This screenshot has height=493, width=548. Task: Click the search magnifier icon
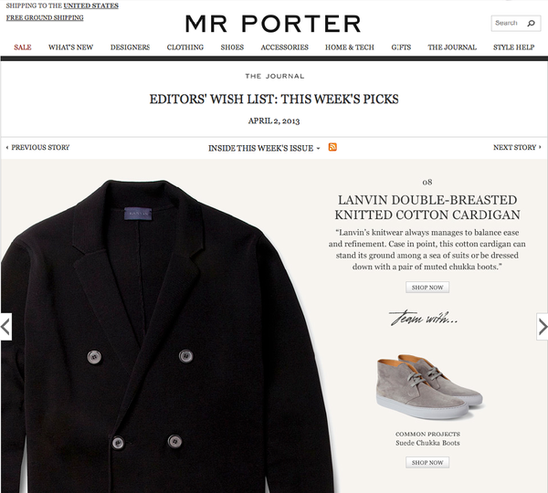point(531,24)
